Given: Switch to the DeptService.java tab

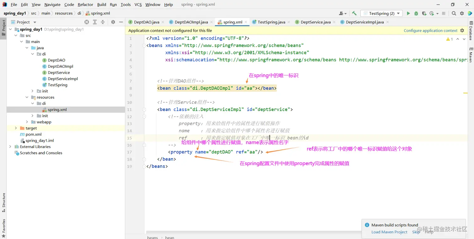Looking at the screenshot, I should click(315, 22).
